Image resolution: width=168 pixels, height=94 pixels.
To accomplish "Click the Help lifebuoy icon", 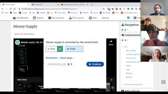I will (90, 18).
